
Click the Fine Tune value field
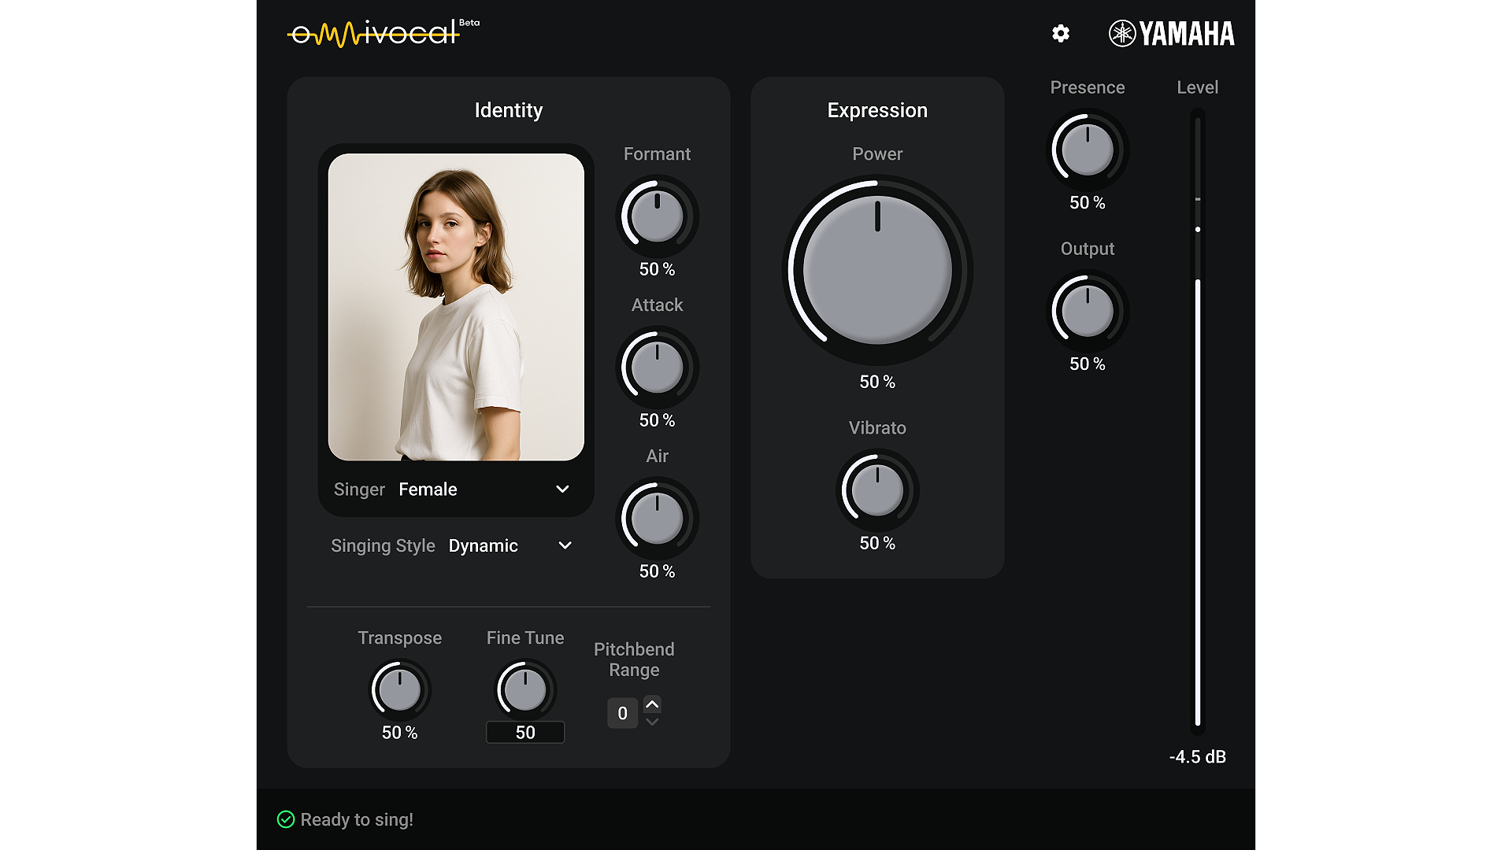click(525, 732)
